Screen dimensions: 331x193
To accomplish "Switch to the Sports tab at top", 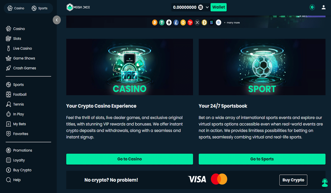I will point(39,8).
